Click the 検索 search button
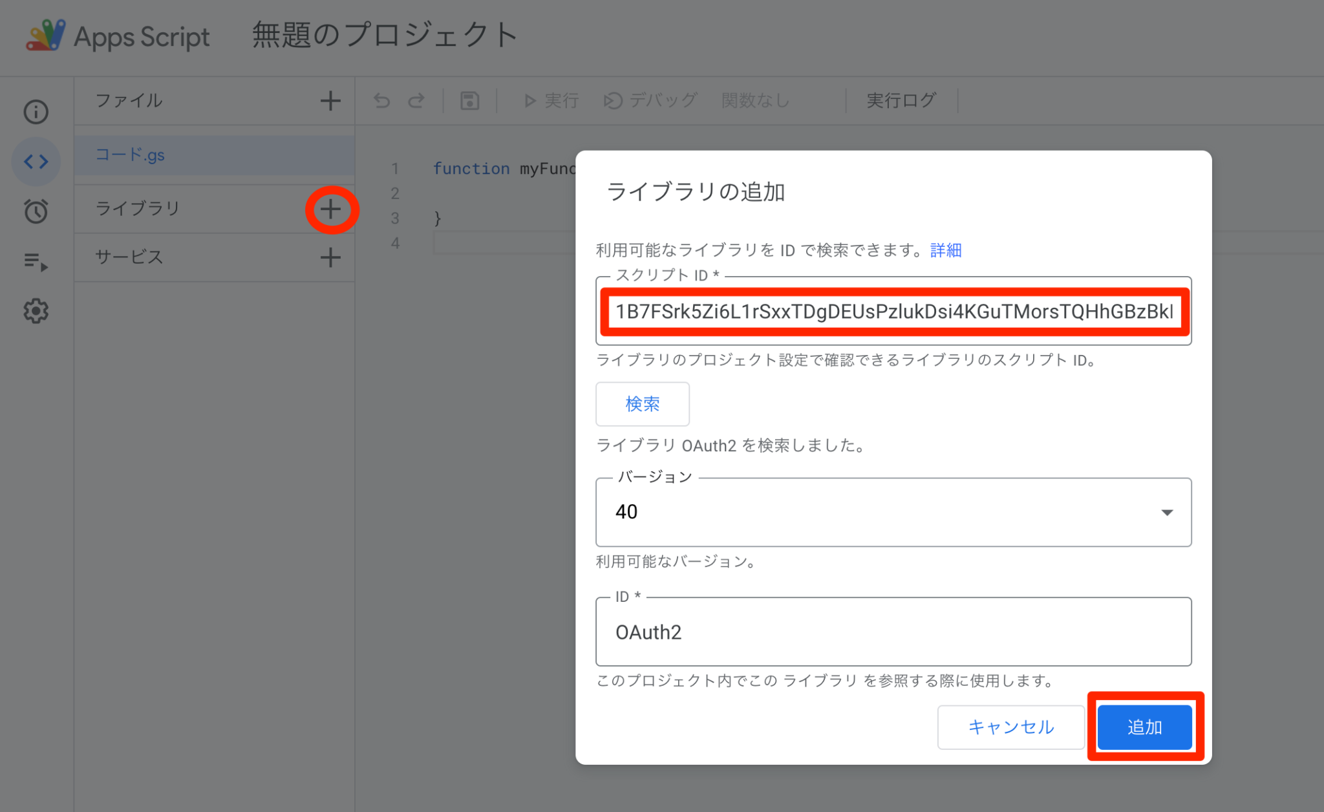Viewport: 1324px width, 812px height. 642,403
